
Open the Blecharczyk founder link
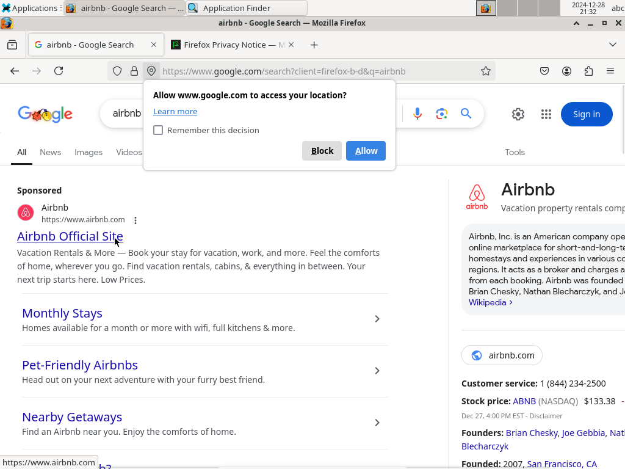point(485,446)
